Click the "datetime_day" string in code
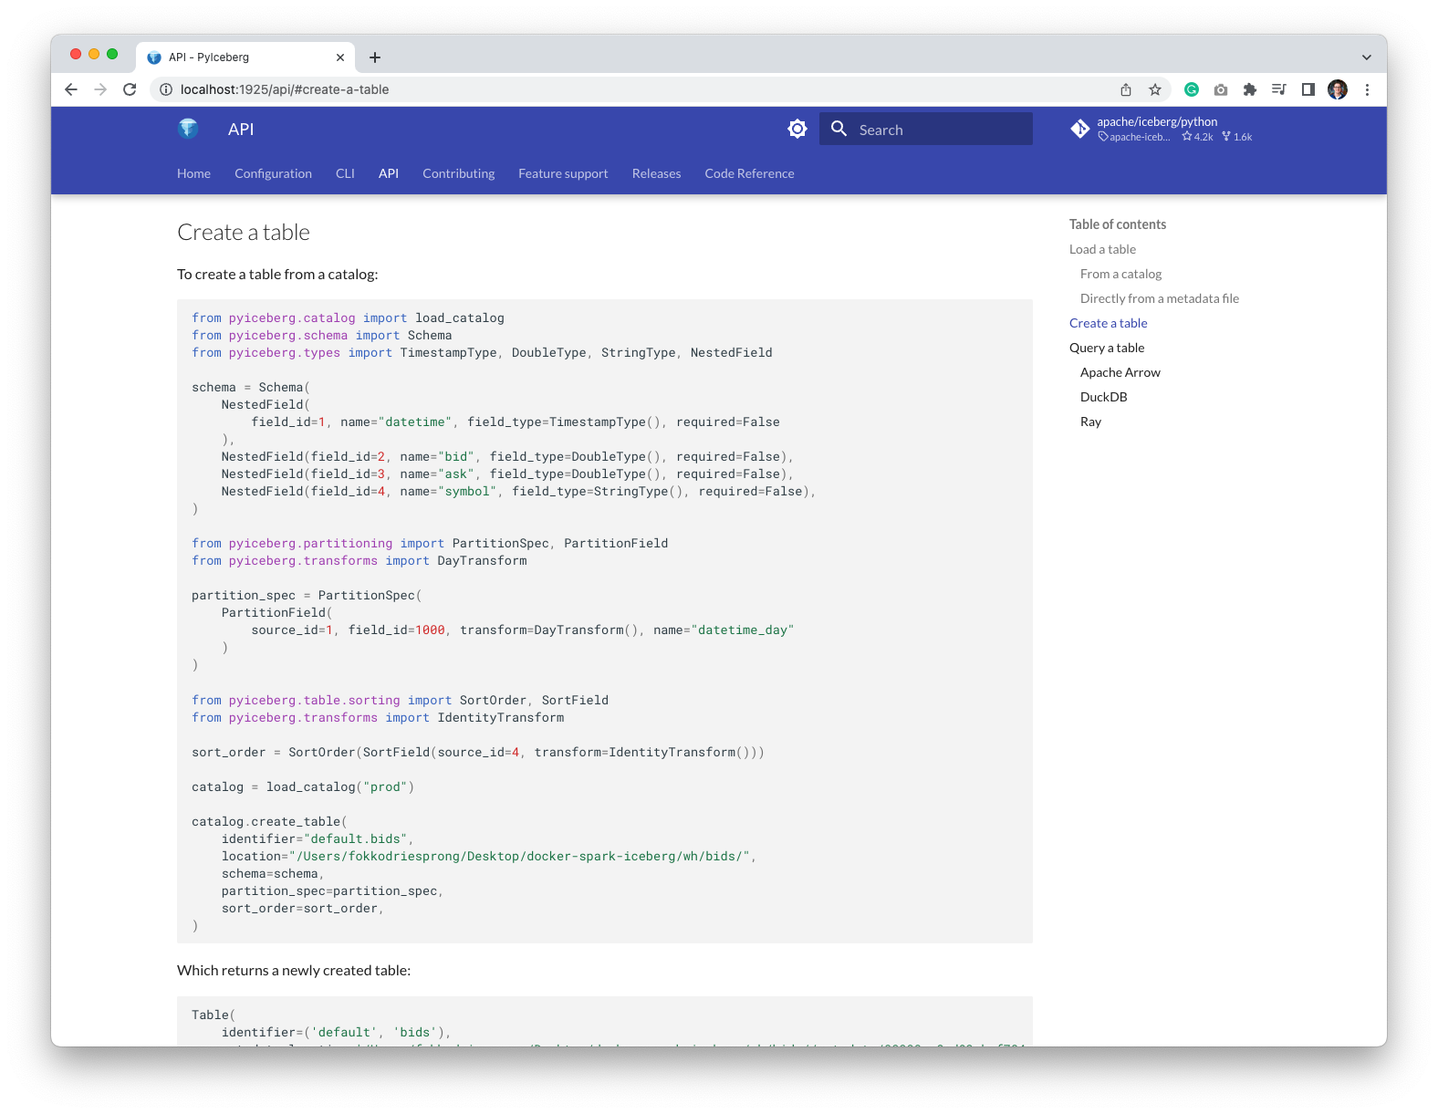The image size is (1438, 1114). click(742, 630)
